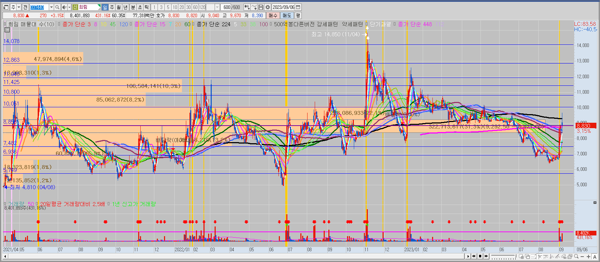
Task: Toggle the 희림 매물대 수(10) indicator checkbox
Action: click(x=5, y=24)
